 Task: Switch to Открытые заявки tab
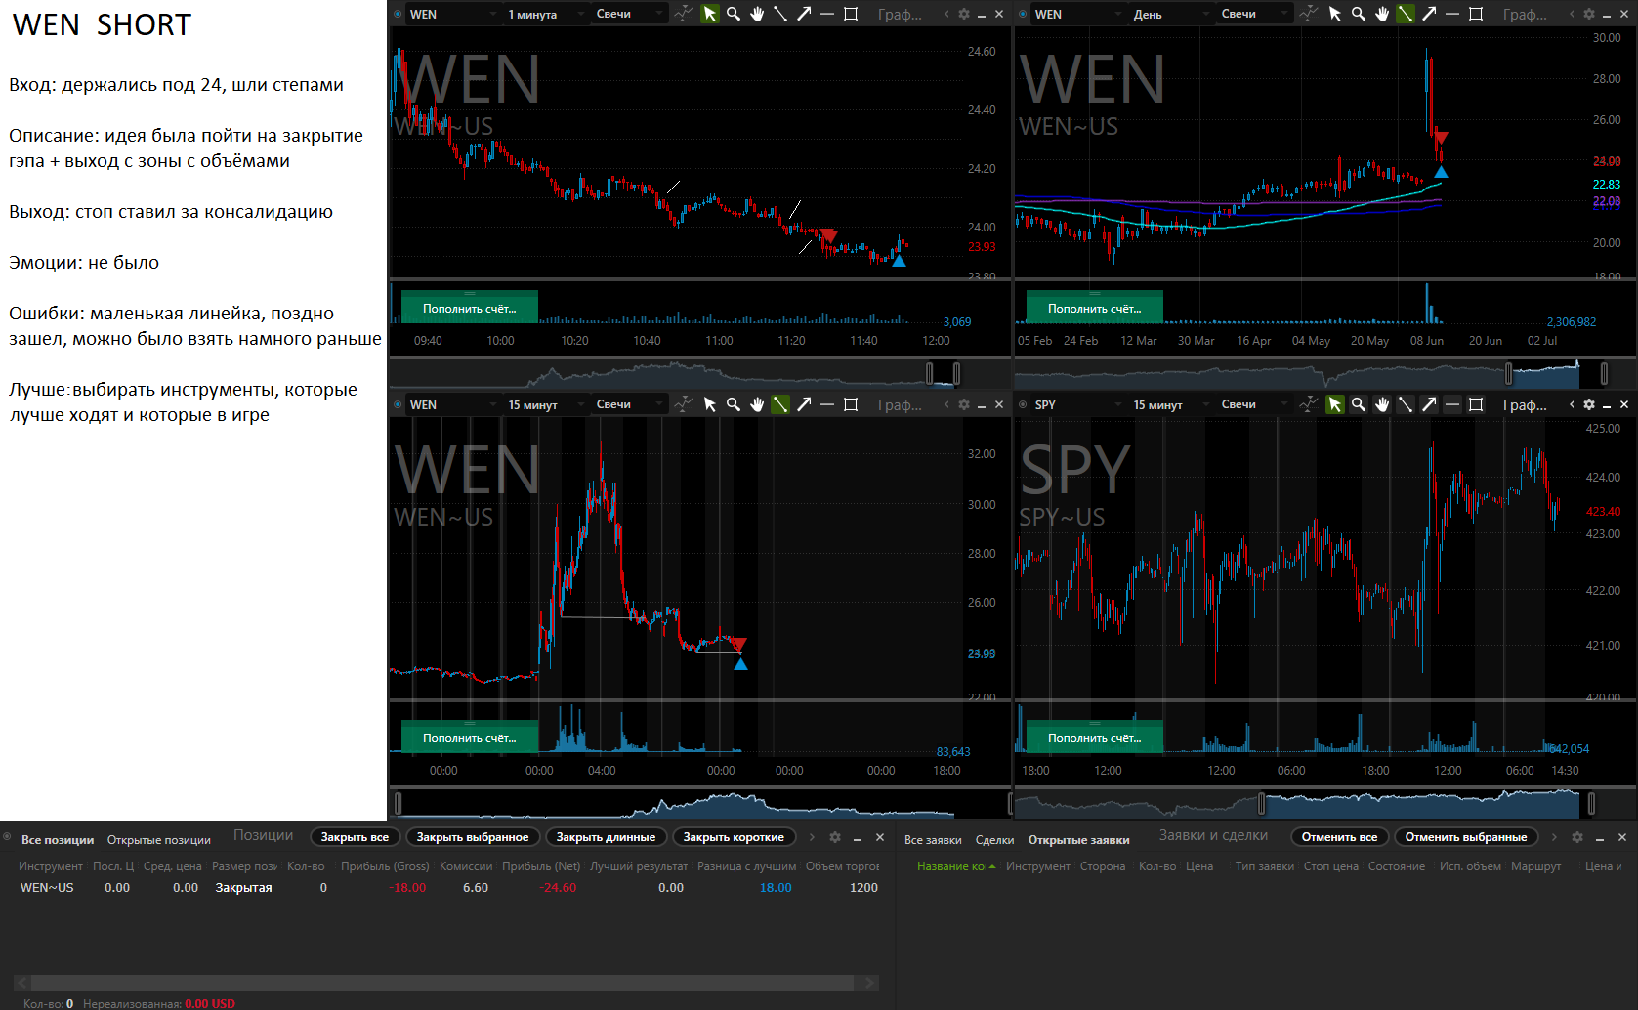[x=1078, y=840]
